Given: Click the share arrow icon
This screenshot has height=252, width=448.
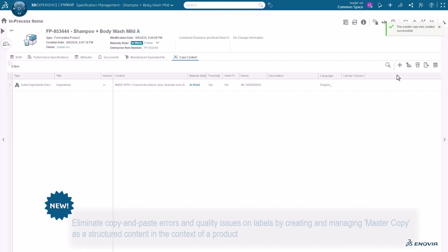Looking at the screenshot, I should click(400, 5).
